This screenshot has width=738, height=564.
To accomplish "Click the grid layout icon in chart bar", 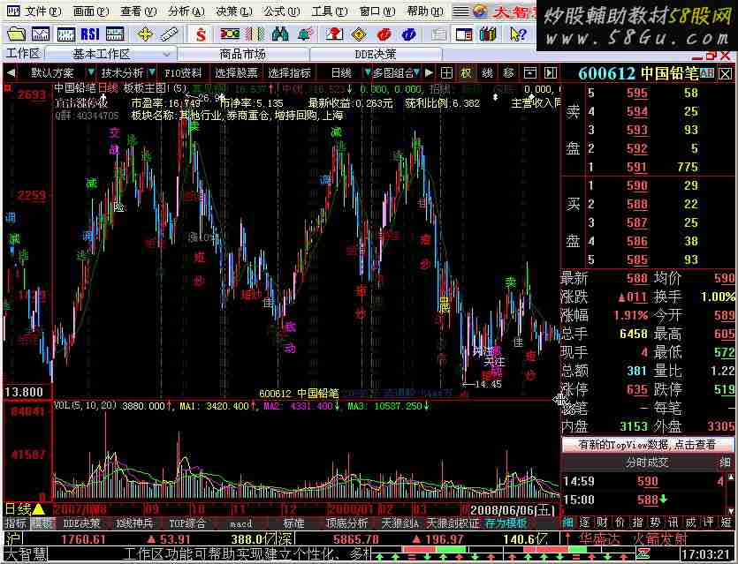I will coord(446,73).
